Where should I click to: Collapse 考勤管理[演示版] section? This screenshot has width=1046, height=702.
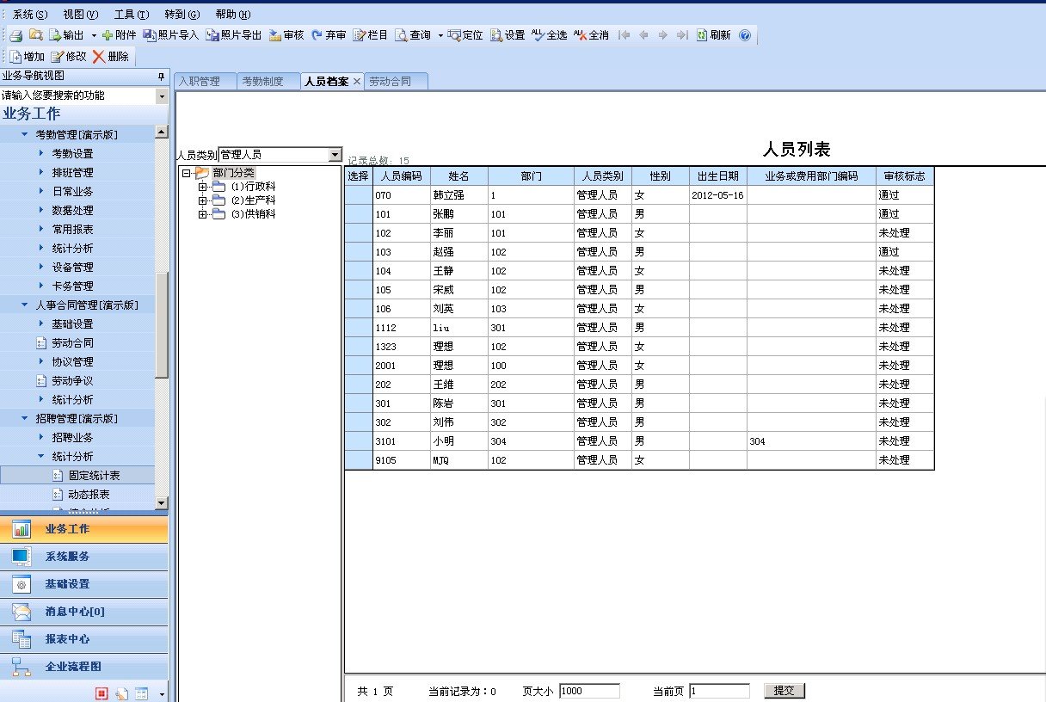pos(25,135)
